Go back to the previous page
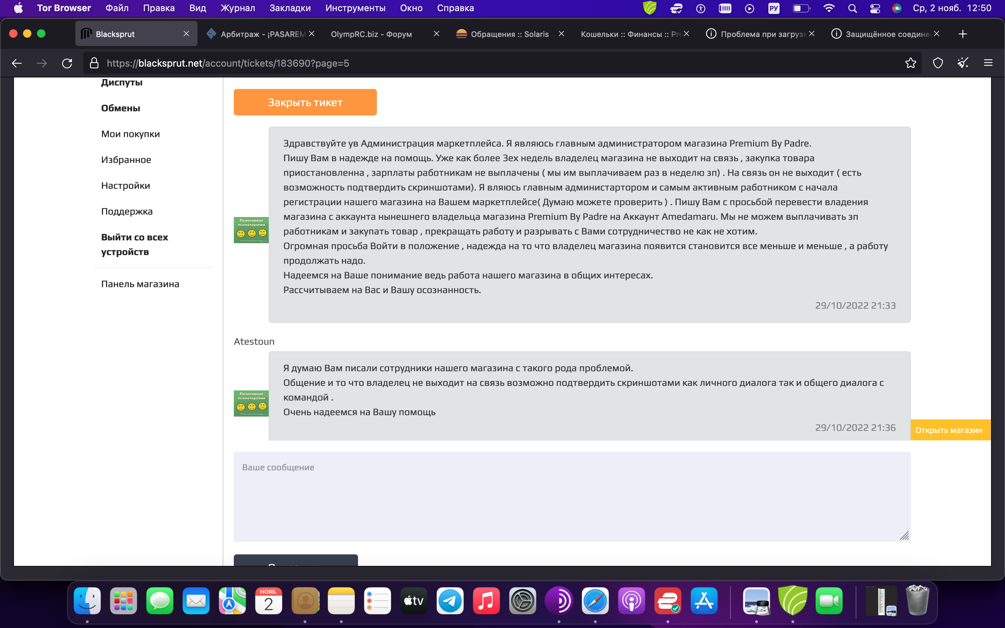1005x628 pixels. 17,63
